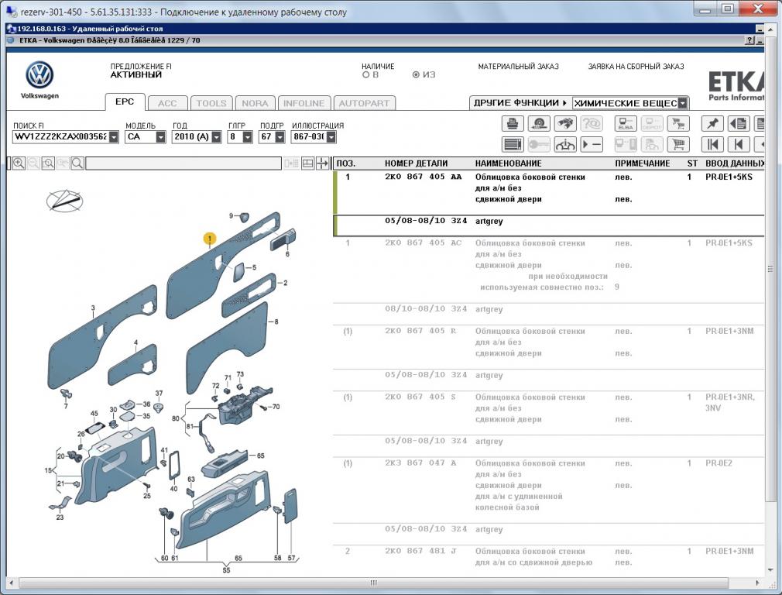782x595 pixels.
Task: Click the PR-0E2 data entry cell
Action: (x=719, y=463)
